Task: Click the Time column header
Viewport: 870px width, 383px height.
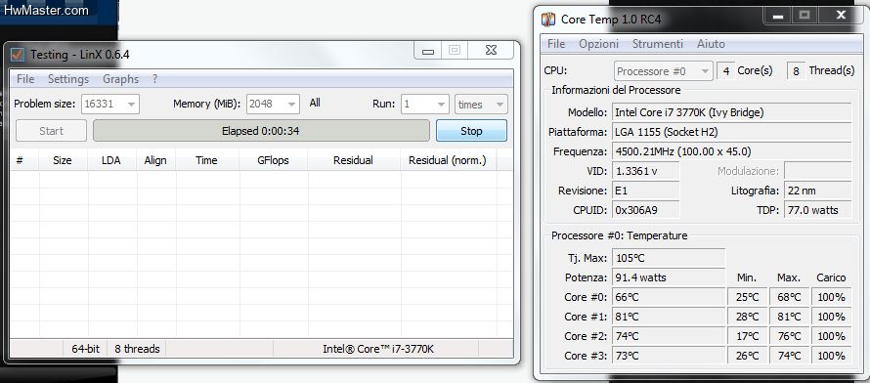Action: (206, 160)
